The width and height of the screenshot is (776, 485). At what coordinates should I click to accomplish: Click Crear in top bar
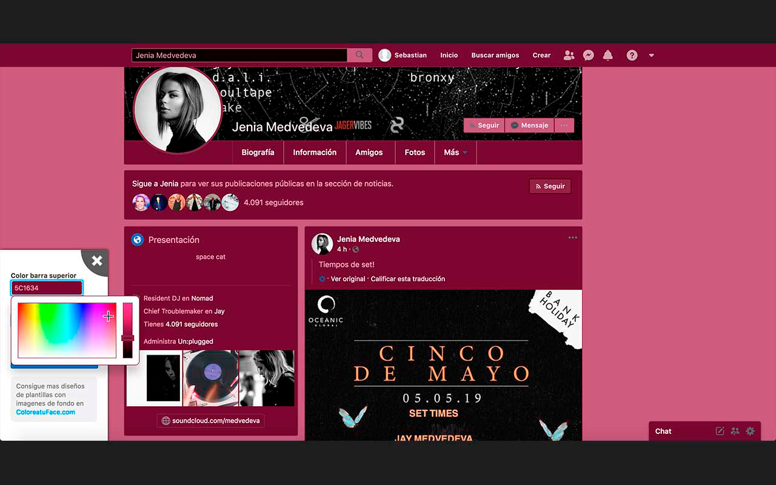541,55
